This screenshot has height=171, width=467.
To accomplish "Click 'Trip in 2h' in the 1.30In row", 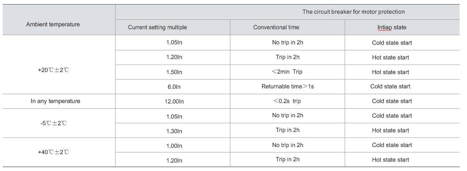I will (x=288, y=130).
